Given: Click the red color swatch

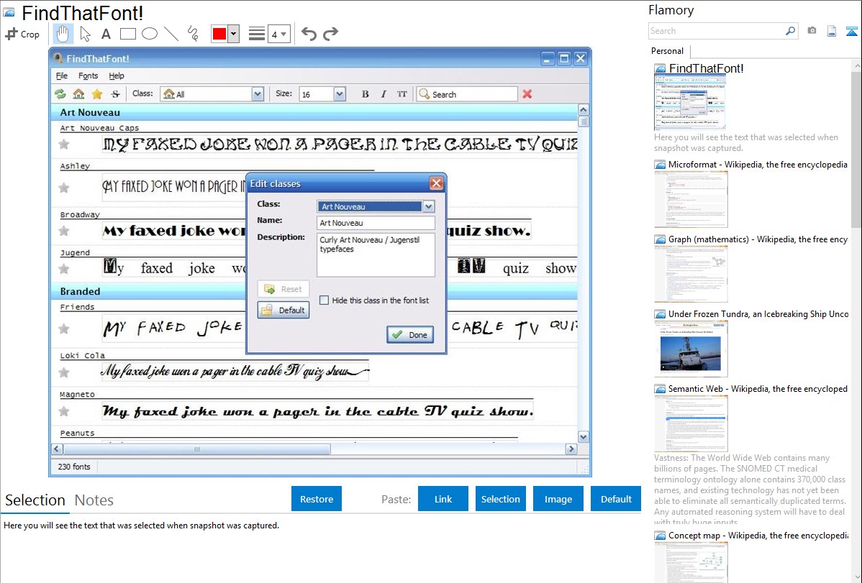Looking at the screenshot, I should (x=219, y=34).
